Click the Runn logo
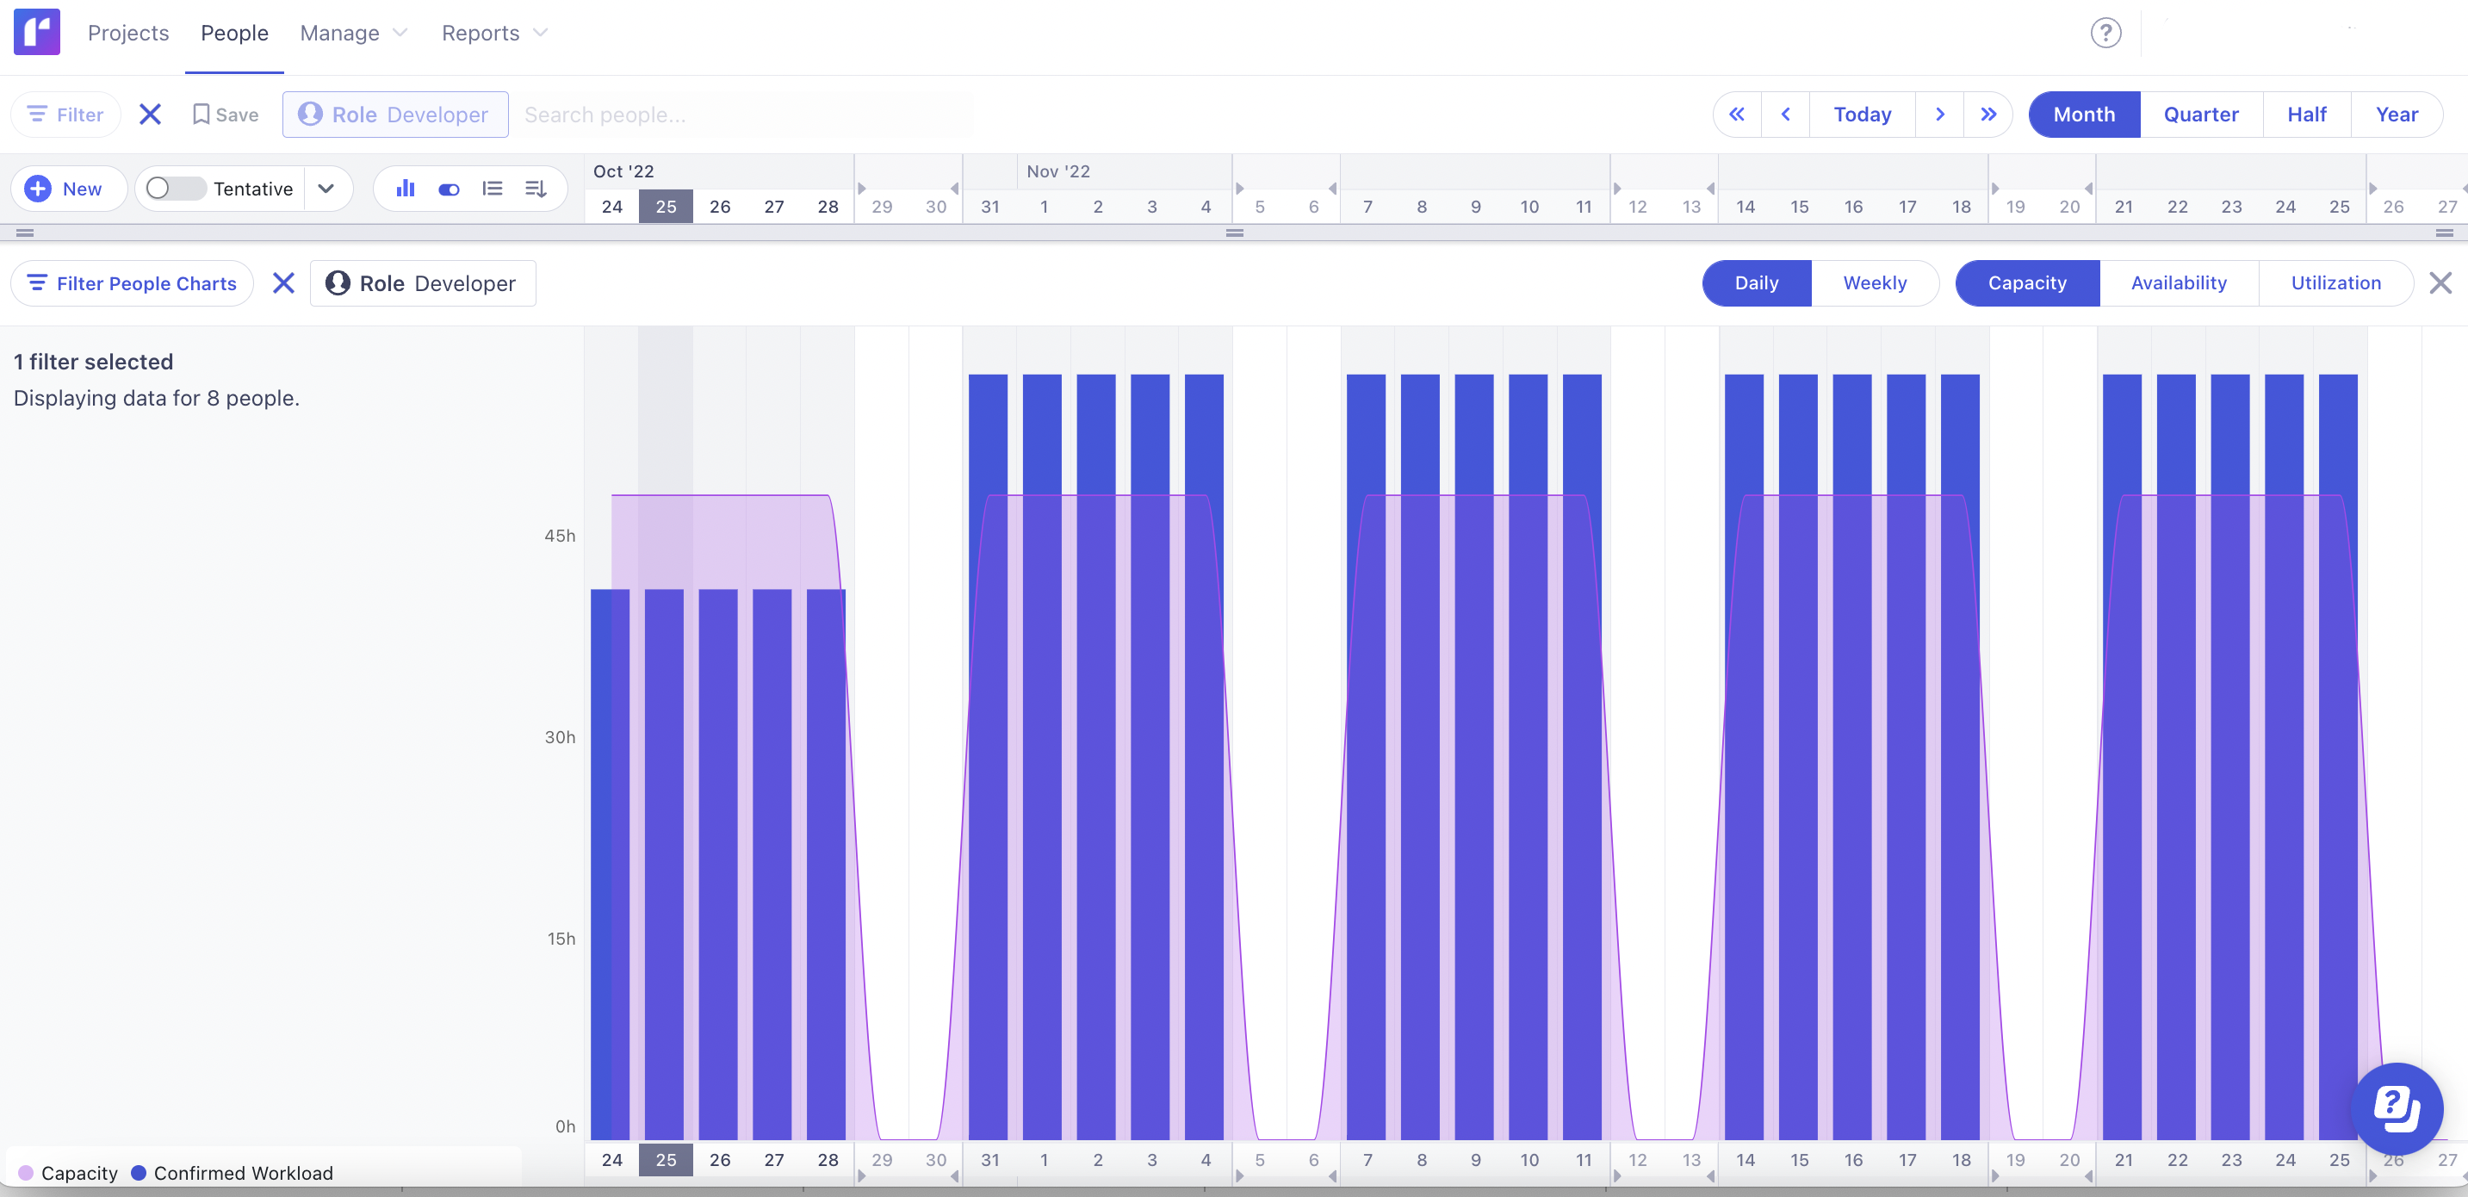The image size is (2468, 1197). point(36,32)
